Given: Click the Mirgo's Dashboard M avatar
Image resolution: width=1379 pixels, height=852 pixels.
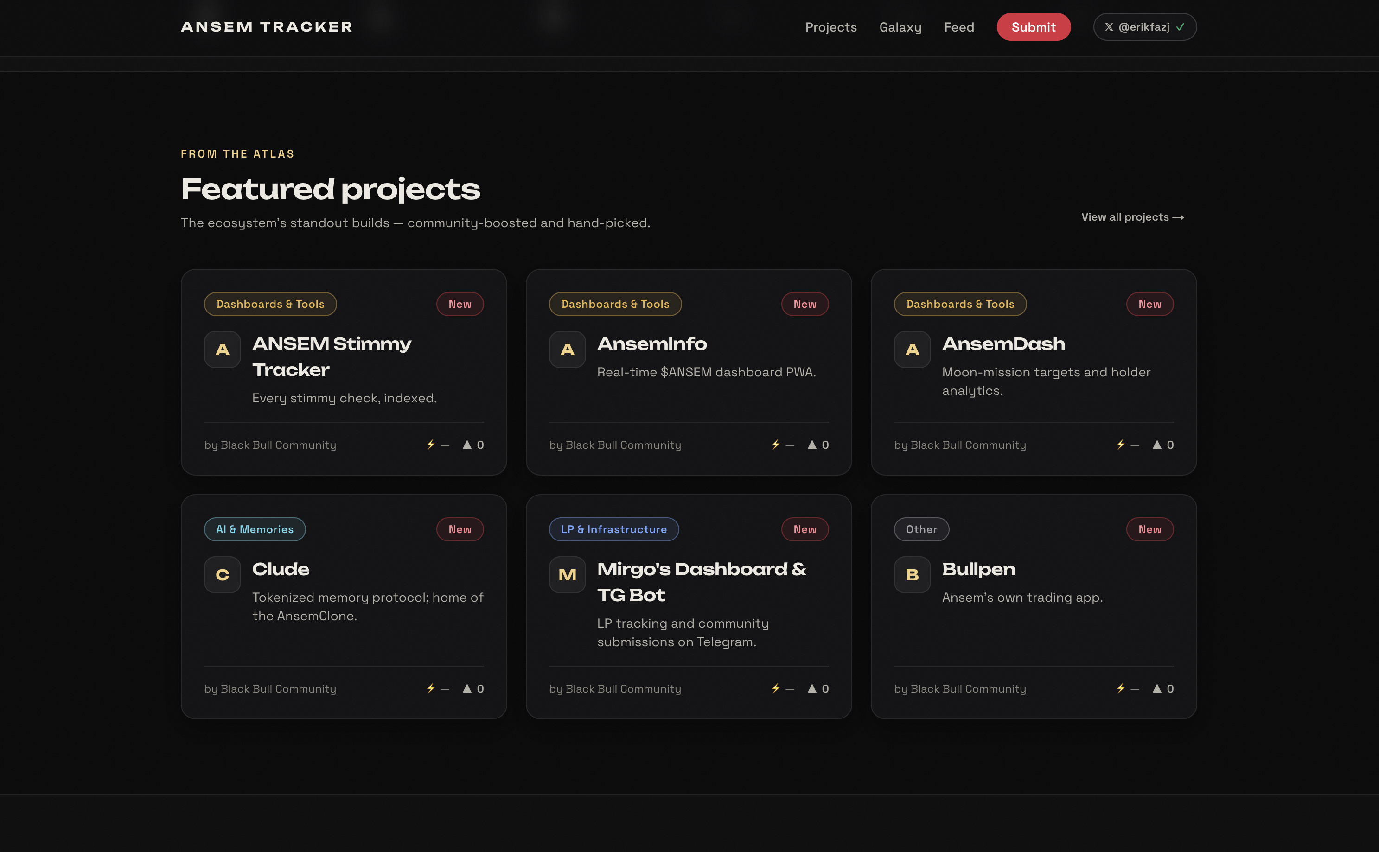Looking at the screenshot, I should pyautogui.click(x=567, y=575).
